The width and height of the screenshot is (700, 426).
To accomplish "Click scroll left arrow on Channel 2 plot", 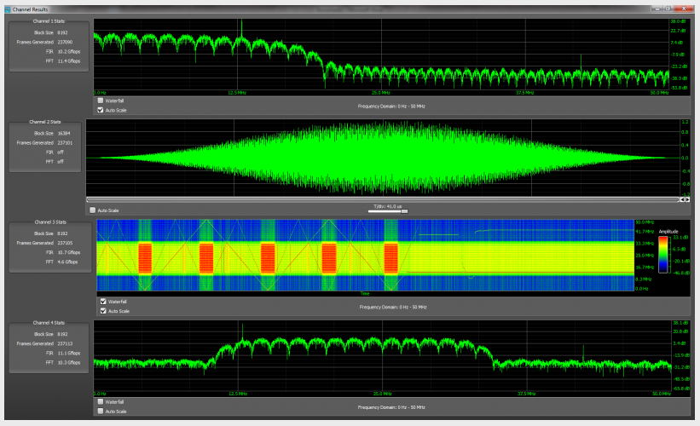I will pos(680,199).
